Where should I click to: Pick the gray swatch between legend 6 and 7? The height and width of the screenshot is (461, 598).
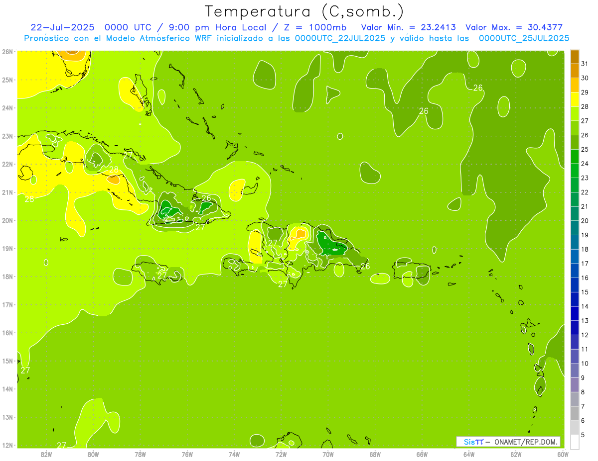pyautogui.click(x=575, y=413)
